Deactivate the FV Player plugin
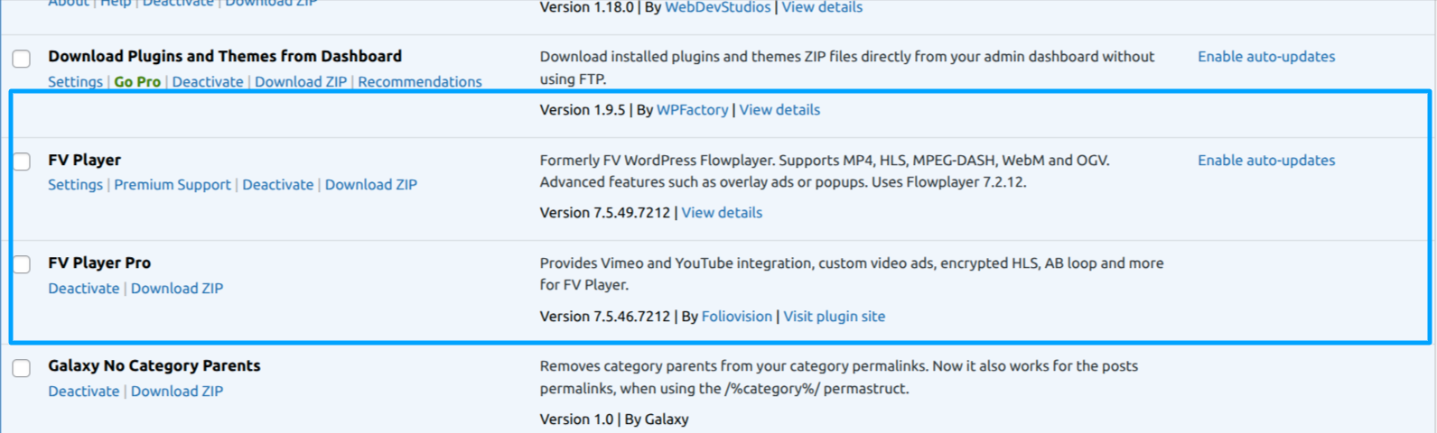The height and width of the screenshot is (433, 1437). pyautogui.click(x=277, y=185)
